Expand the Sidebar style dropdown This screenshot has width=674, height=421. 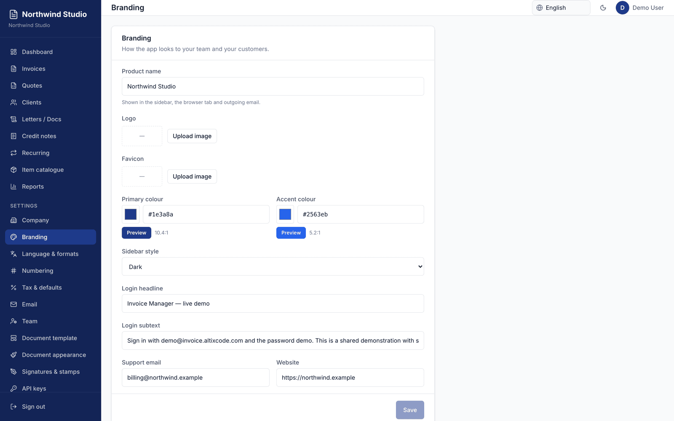(273, 266)
